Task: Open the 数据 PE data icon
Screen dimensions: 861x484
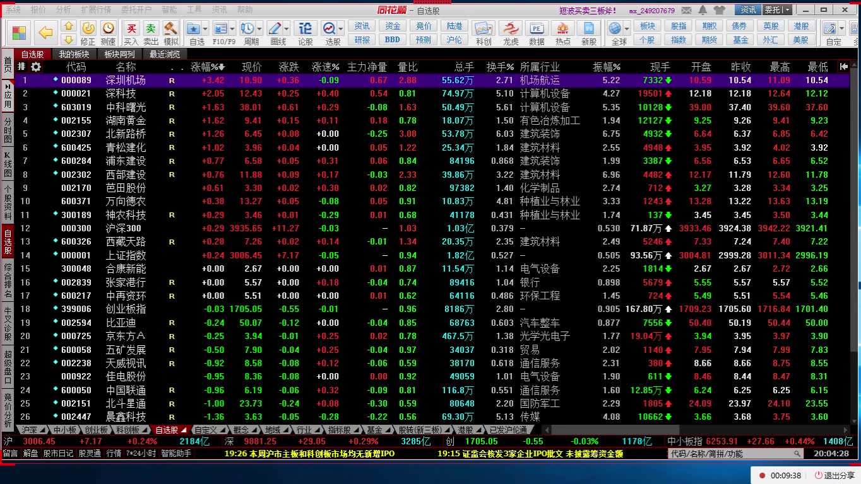Action: click(537, 33)
